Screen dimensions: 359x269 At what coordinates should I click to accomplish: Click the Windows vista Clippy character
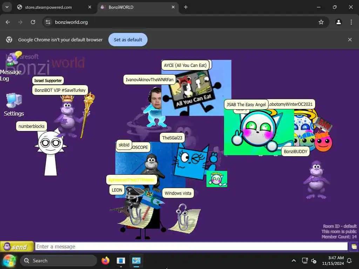tap(185, 219)
